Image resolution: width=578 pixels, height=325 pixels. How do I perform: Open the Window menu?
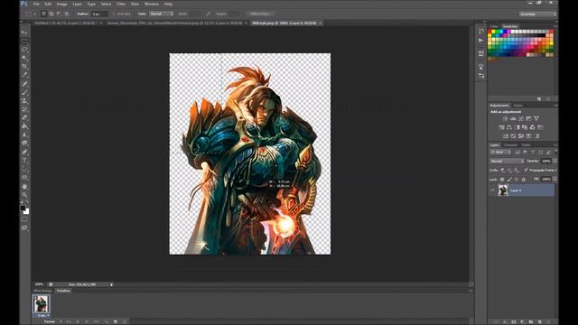coord(152,4)
